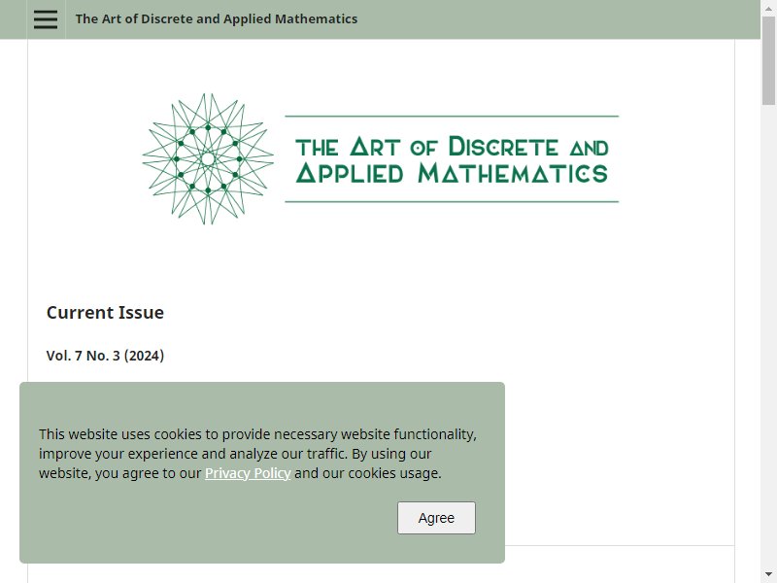Open the hamburger navigation menu

tap(46, 19)
